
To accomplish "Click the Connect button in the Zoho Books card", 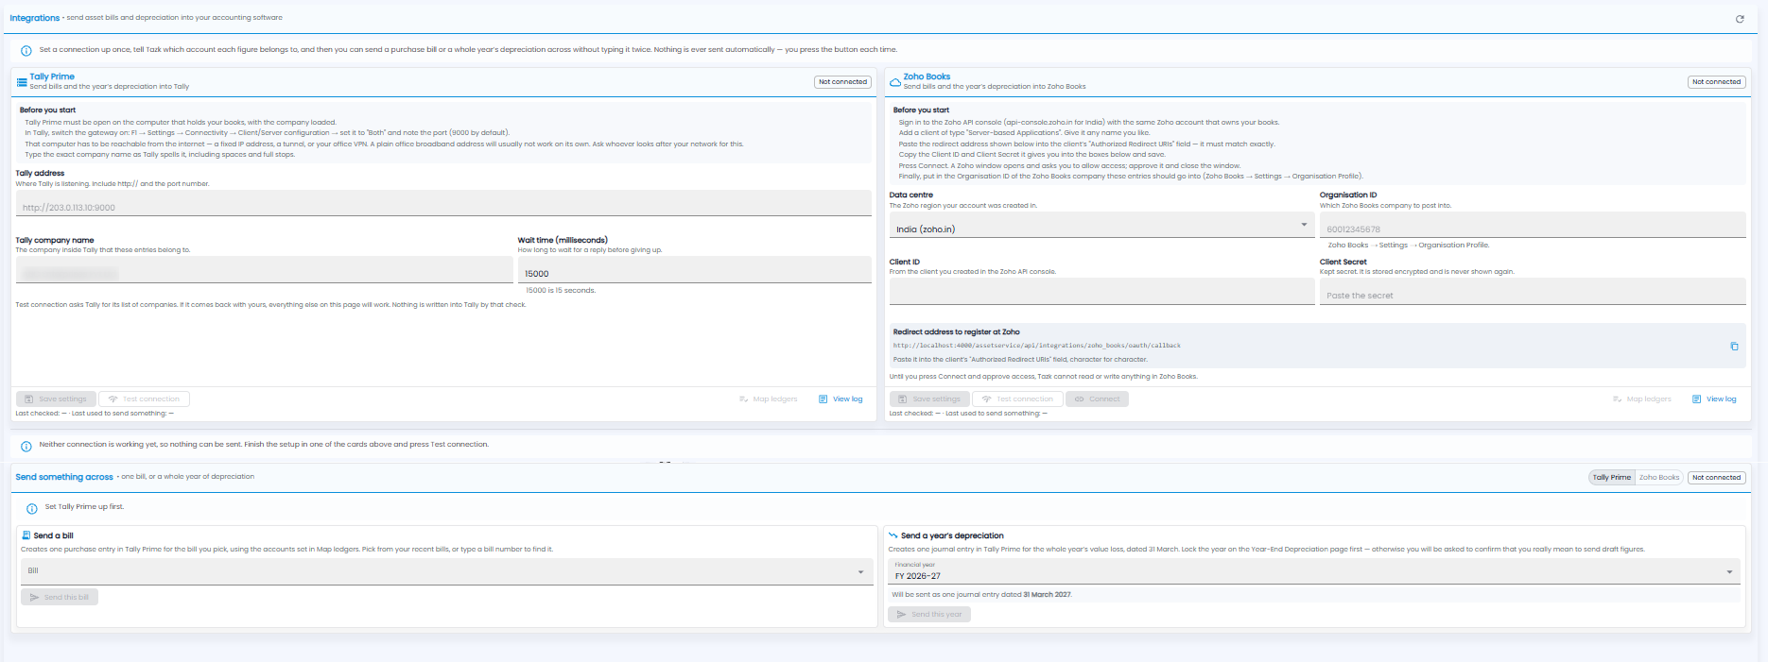I will coord(1097,399).
